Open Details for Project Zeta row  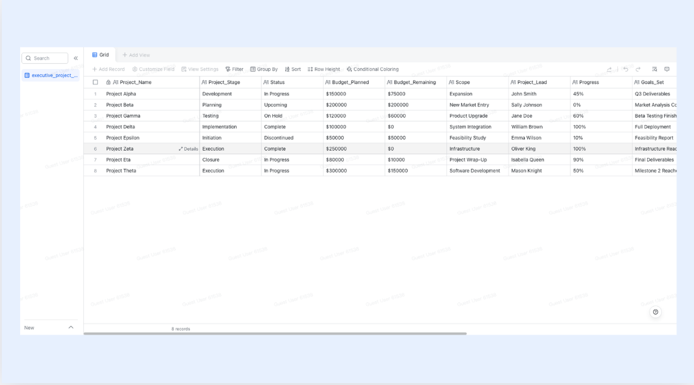[x=189, y=149]
